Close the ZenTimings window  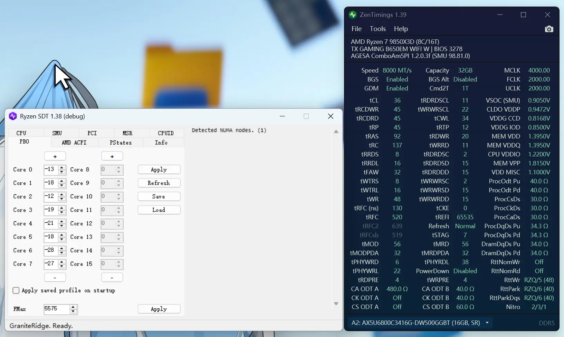pyautogui.click(x=547, y=15)
